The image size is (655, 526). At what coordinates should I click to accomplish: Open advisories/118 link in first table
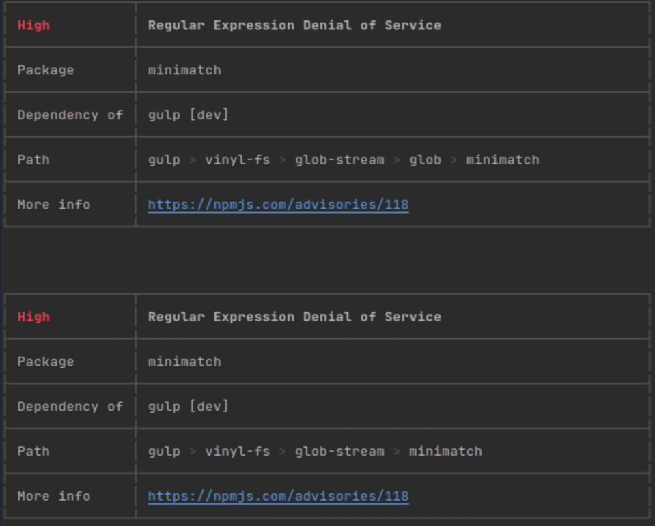278,205
